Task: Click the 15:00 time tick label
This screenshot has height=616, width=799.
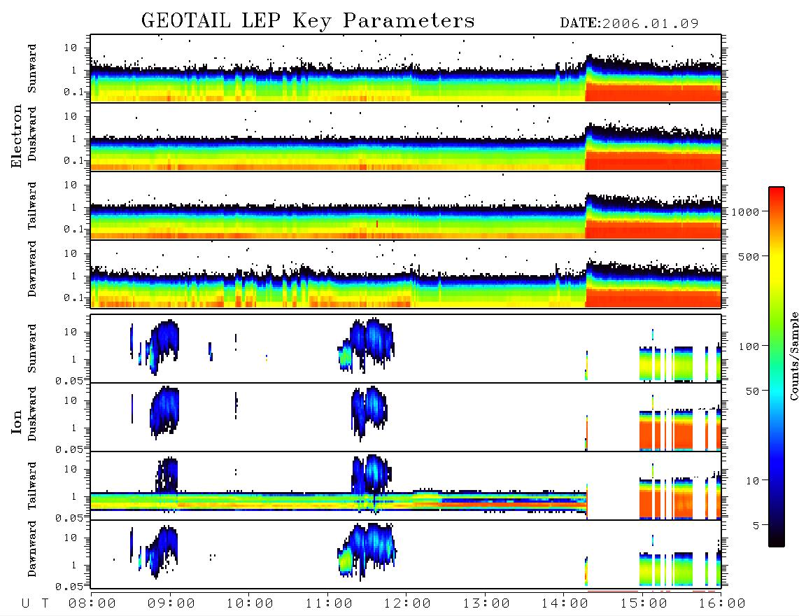Action: pos(644,604)
